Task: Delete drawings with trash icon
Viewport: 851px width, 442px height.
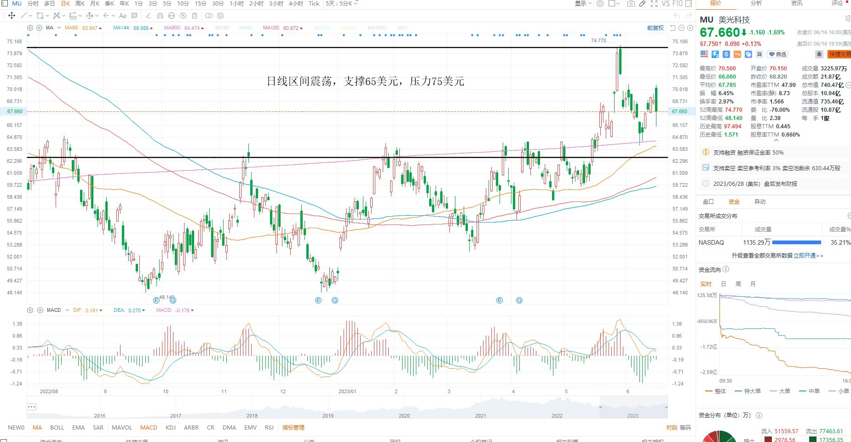Action: coord(194,16)
